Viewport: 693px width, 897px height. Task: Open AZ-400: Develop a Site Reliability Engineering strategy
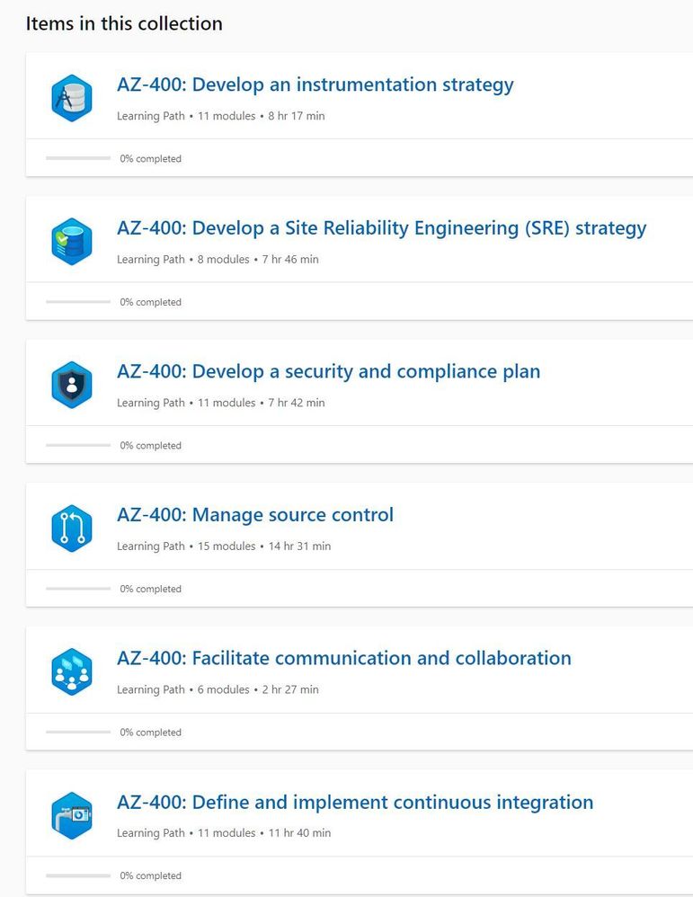(x=382, y=228)
